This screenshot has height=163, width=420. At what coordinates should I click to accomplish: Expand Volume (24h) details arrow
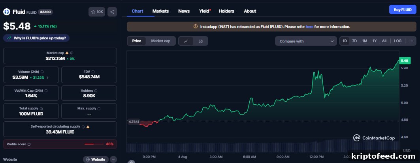(48, 78)
